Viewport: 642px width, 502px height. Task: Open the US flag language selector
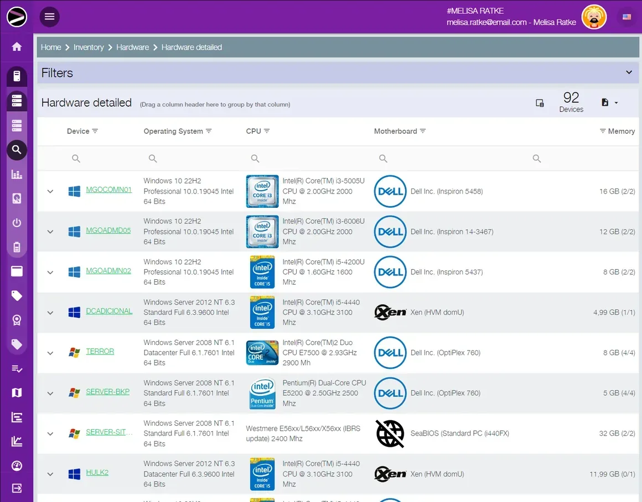(x=627, y=17)
